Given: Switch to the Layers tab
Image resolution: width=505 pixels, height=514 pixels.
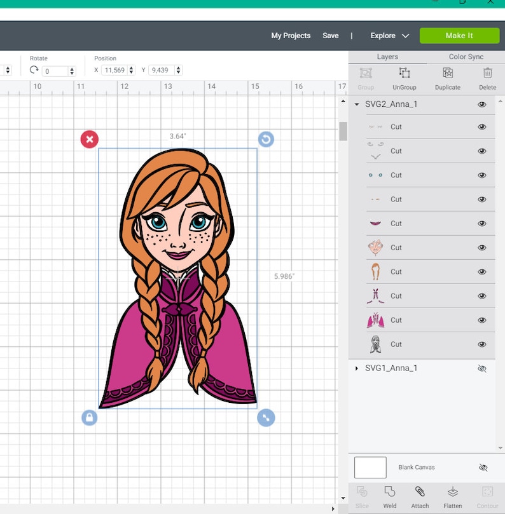Looking at the screenshot, I should point(387,57).
